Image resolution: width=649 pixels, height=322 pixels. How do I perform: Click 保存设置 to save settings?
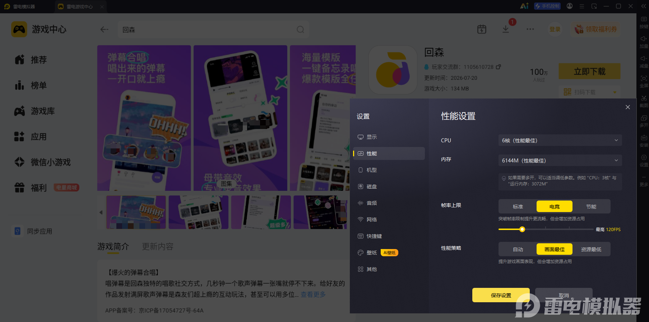click(x=501, y=295)
